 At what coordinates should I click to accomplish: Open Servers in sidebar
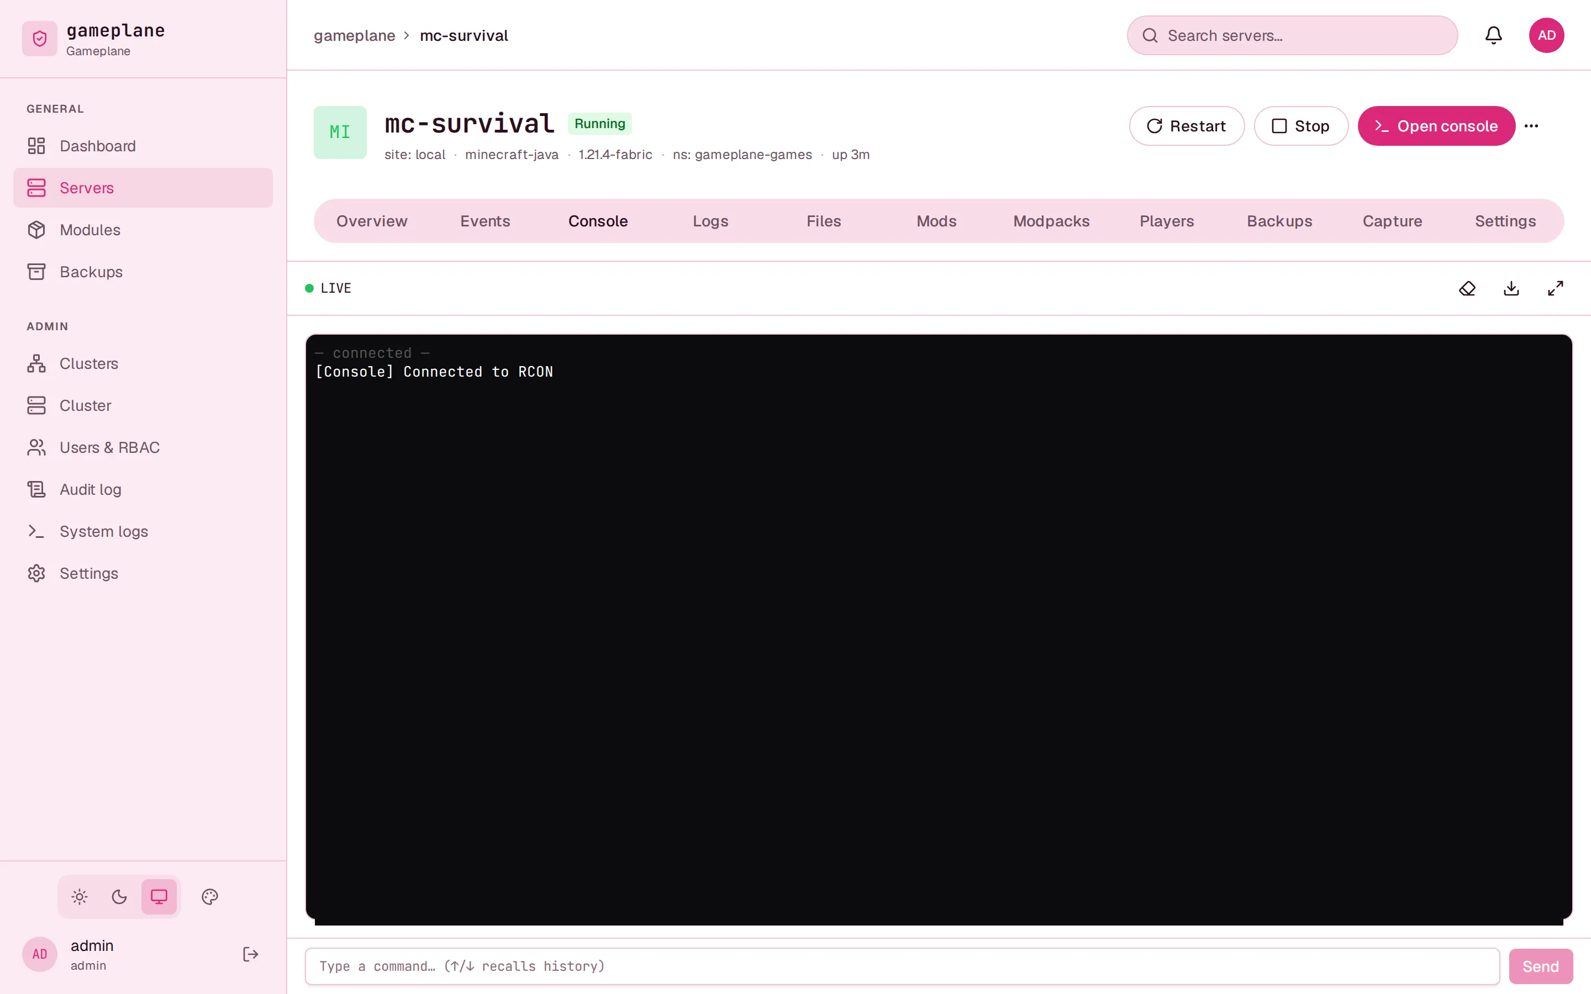pos(143,188)
